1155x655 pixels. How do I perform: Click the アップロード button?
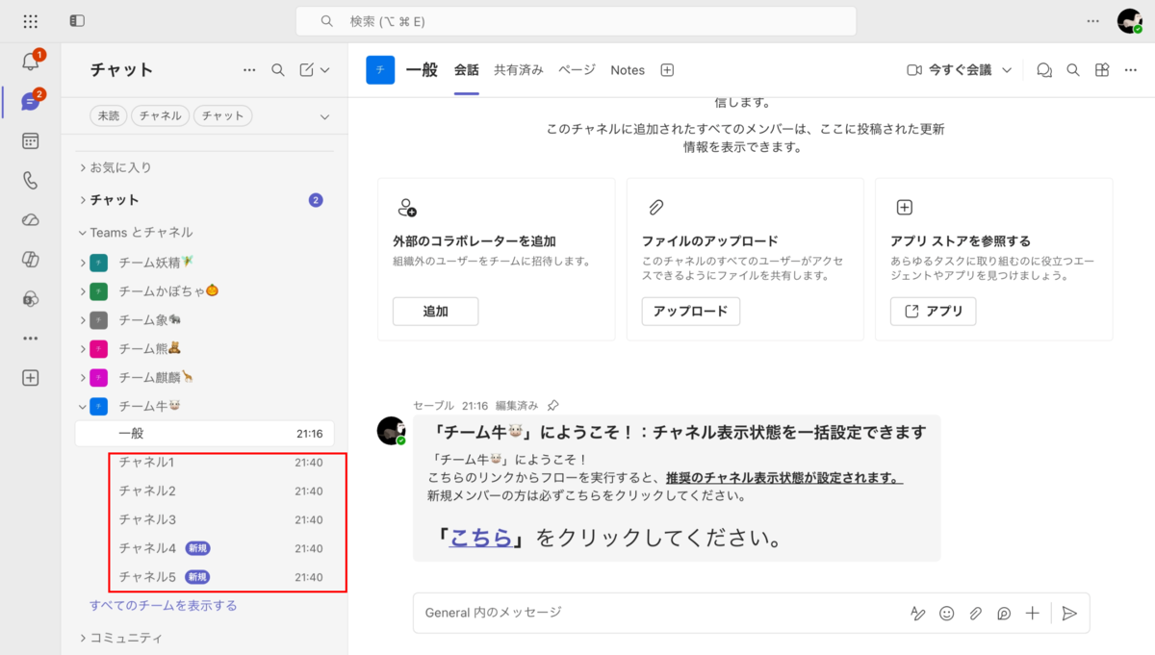click(x=691, y=312)
